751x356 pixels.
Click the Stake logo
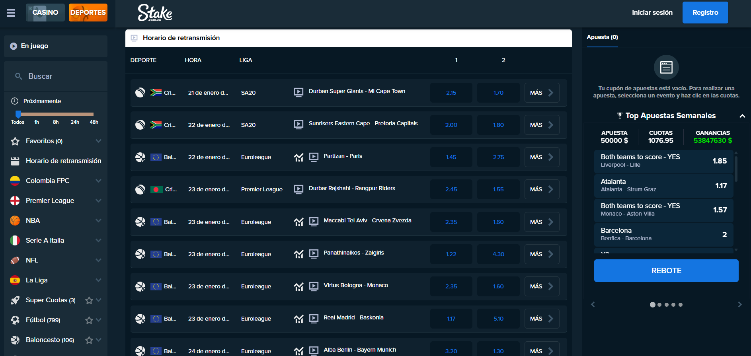coord(155,13)
